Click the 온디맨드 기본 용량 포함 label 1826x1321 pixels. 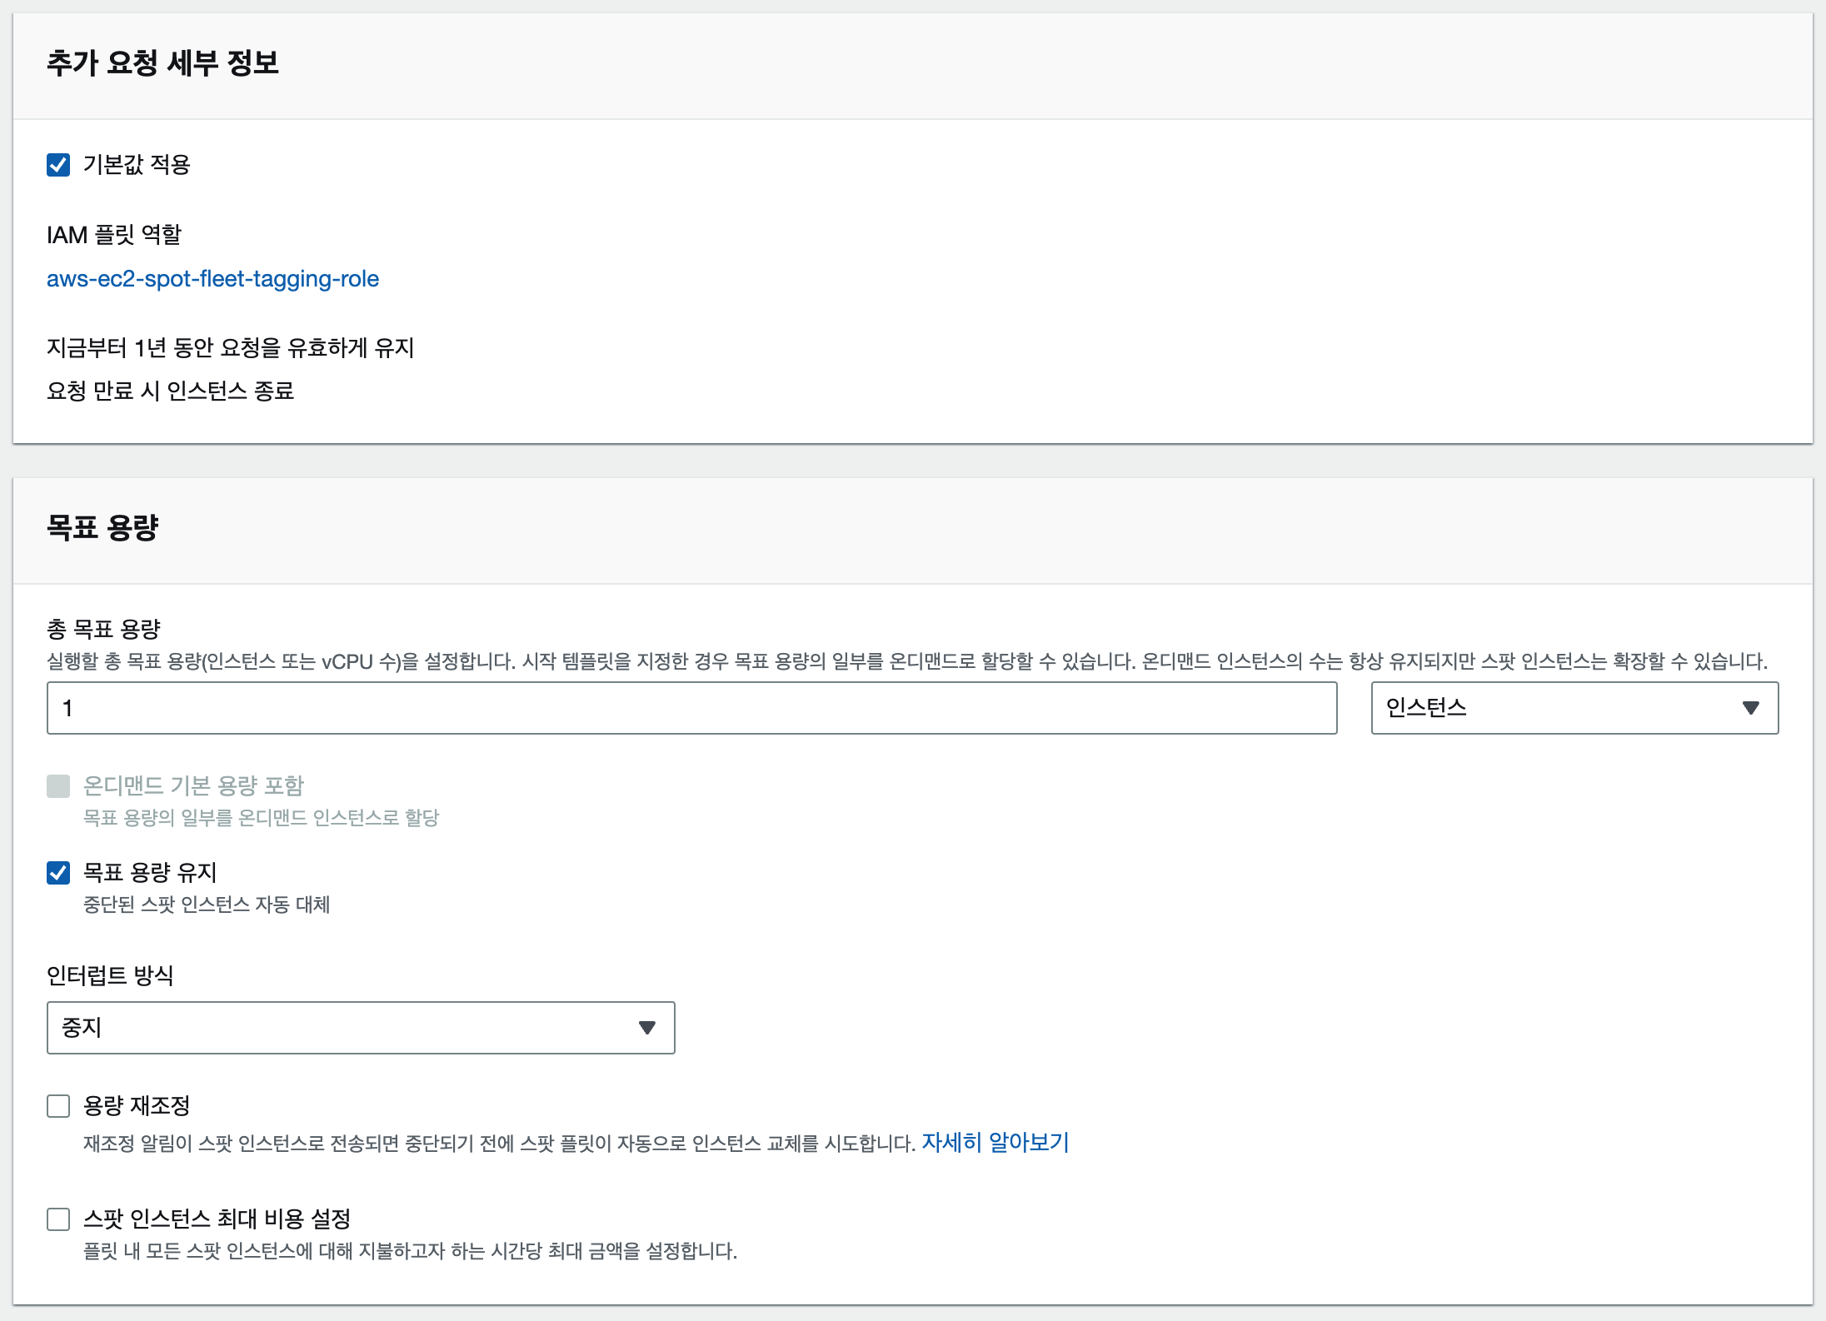(x=193, y=786)
